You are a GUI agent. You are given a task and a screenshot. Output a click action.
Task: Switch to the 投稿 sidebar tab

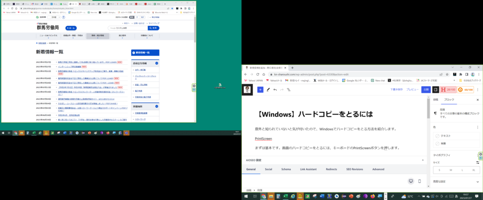[435, 100]
